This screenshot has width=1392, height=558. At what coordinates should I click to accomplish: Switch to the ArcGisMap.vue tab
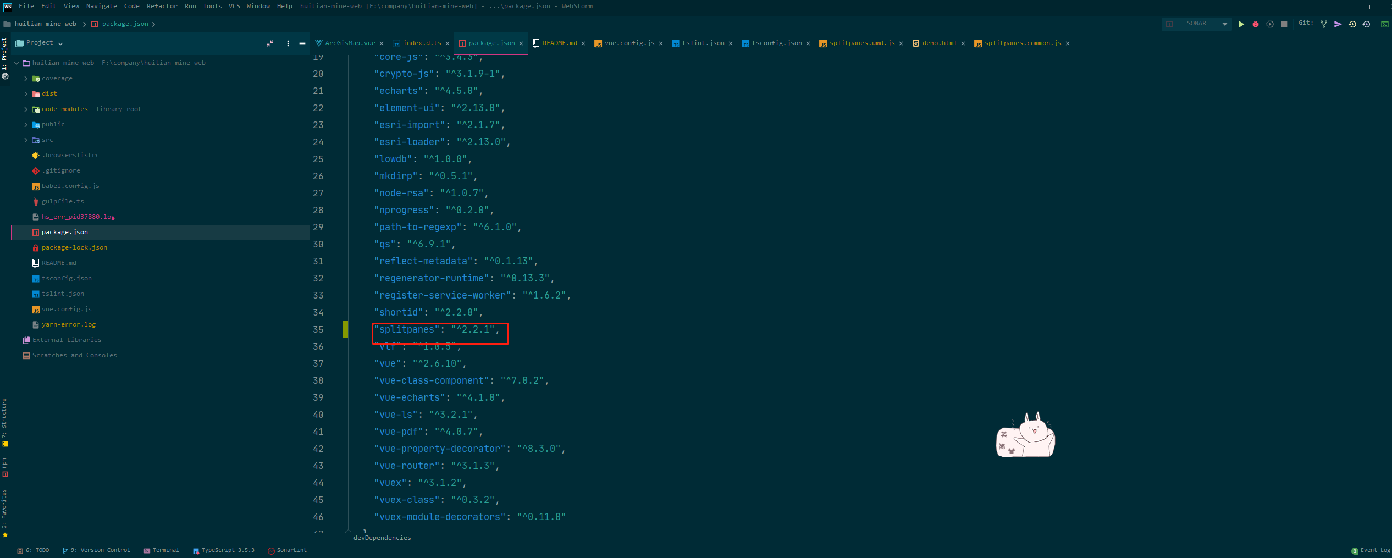(x=350, y=43)
